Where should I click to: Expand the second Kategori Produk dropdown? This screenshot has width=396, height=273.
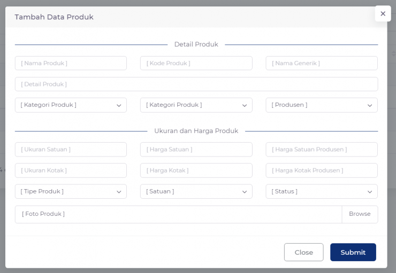196,105
